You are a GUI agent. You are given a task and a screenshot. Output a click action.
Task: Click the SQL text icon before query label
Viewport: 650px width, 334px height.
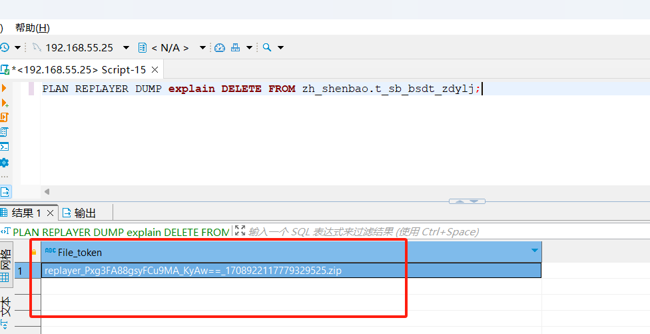pos(5,231)
